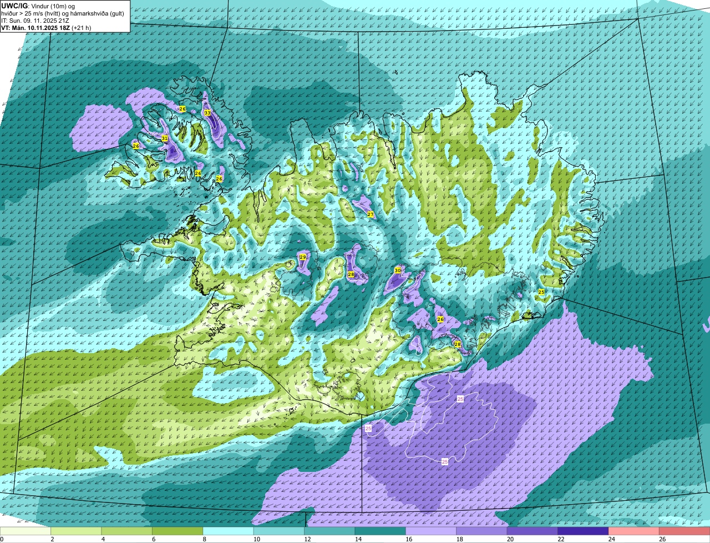Click the salmon swatch above 26 m/s
Image resolution: width=710 pixels, height=543 pixels.
pyautogui.click(x=685, y=531)
